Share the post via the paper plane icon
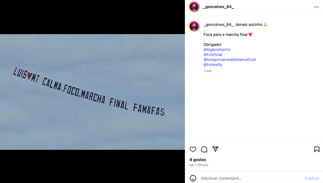This screenshot has width=323, height=183. [x=215, y=149]
